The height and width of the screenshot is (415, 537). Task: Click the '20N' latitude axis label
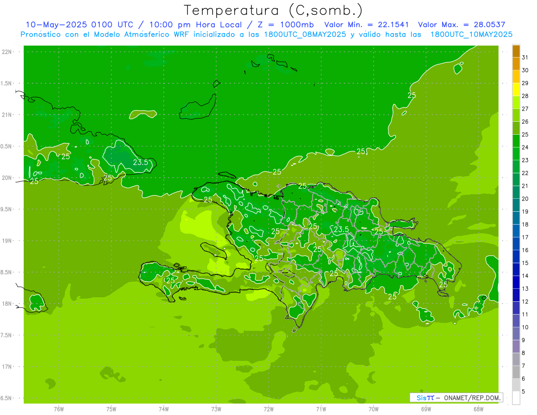click(x=7, y=178)
